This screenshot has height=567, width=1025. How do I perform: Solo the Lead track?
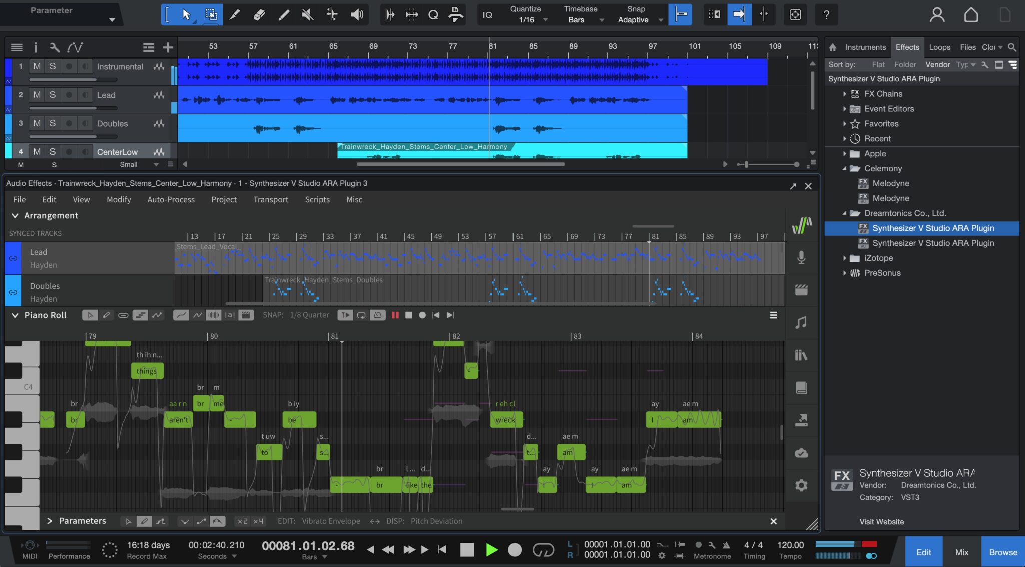52,95
